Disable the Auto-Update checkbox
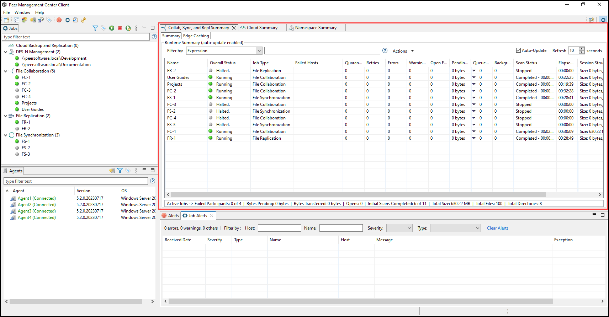This screenshot has height=317, width=609. click(518, 50)
